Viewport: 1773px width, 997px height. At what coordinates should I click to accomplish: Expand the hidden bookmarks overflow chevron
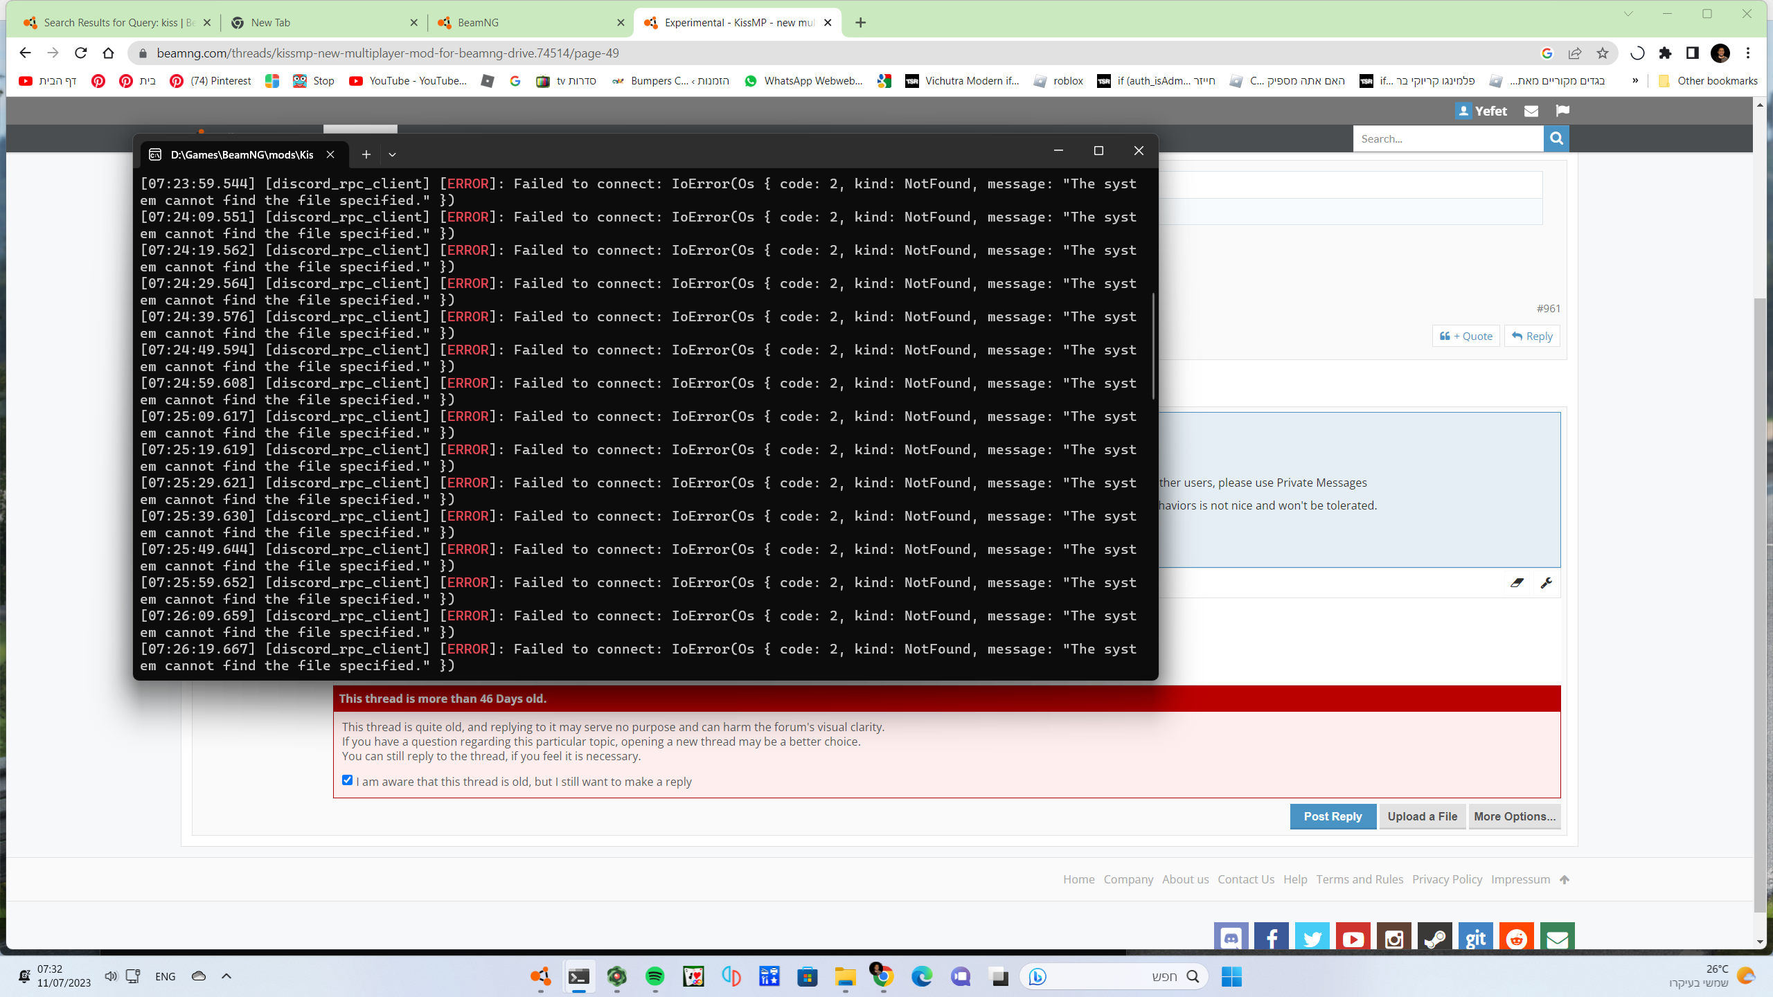tap(1635, 81)
